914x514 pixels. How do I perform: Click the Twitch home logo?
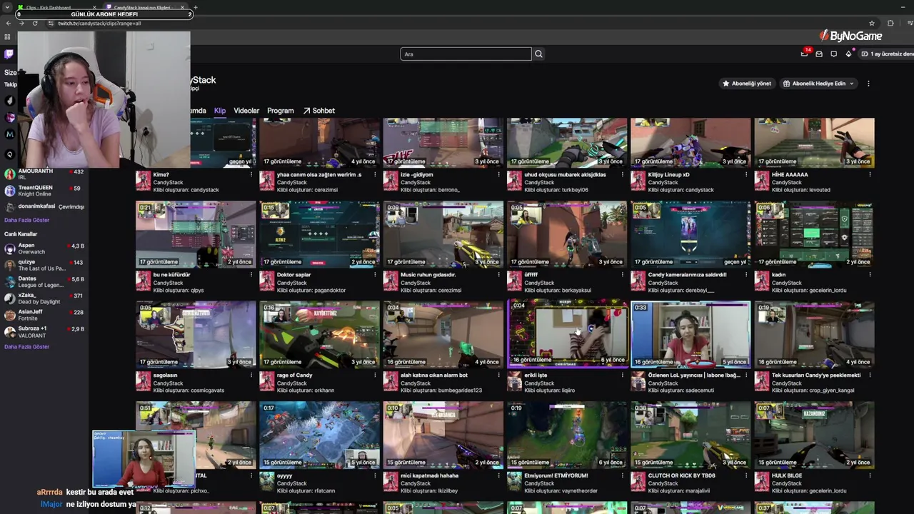click(x=9, y=54)
